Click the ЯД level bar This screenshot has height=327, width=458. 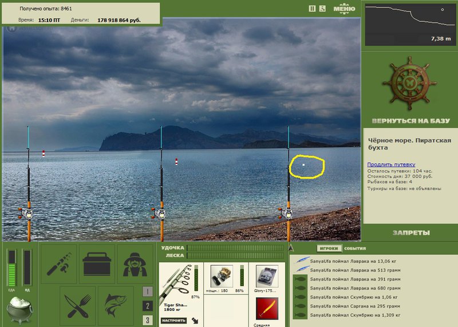[27, 268]
